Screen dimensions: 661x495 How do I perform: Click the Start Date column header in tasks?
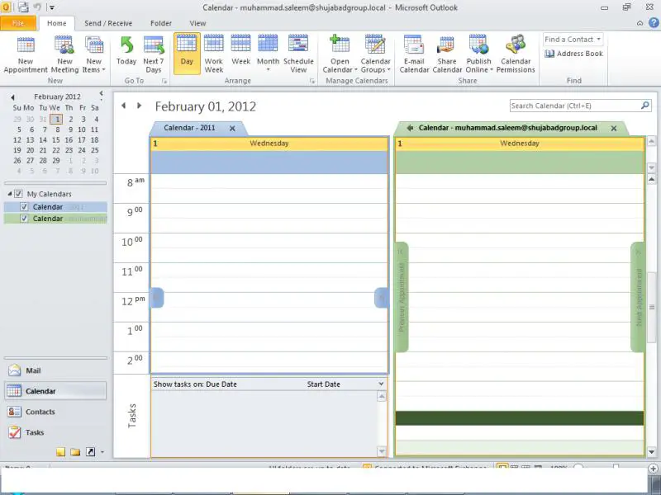pyautogui.click(x=323, y=384)
